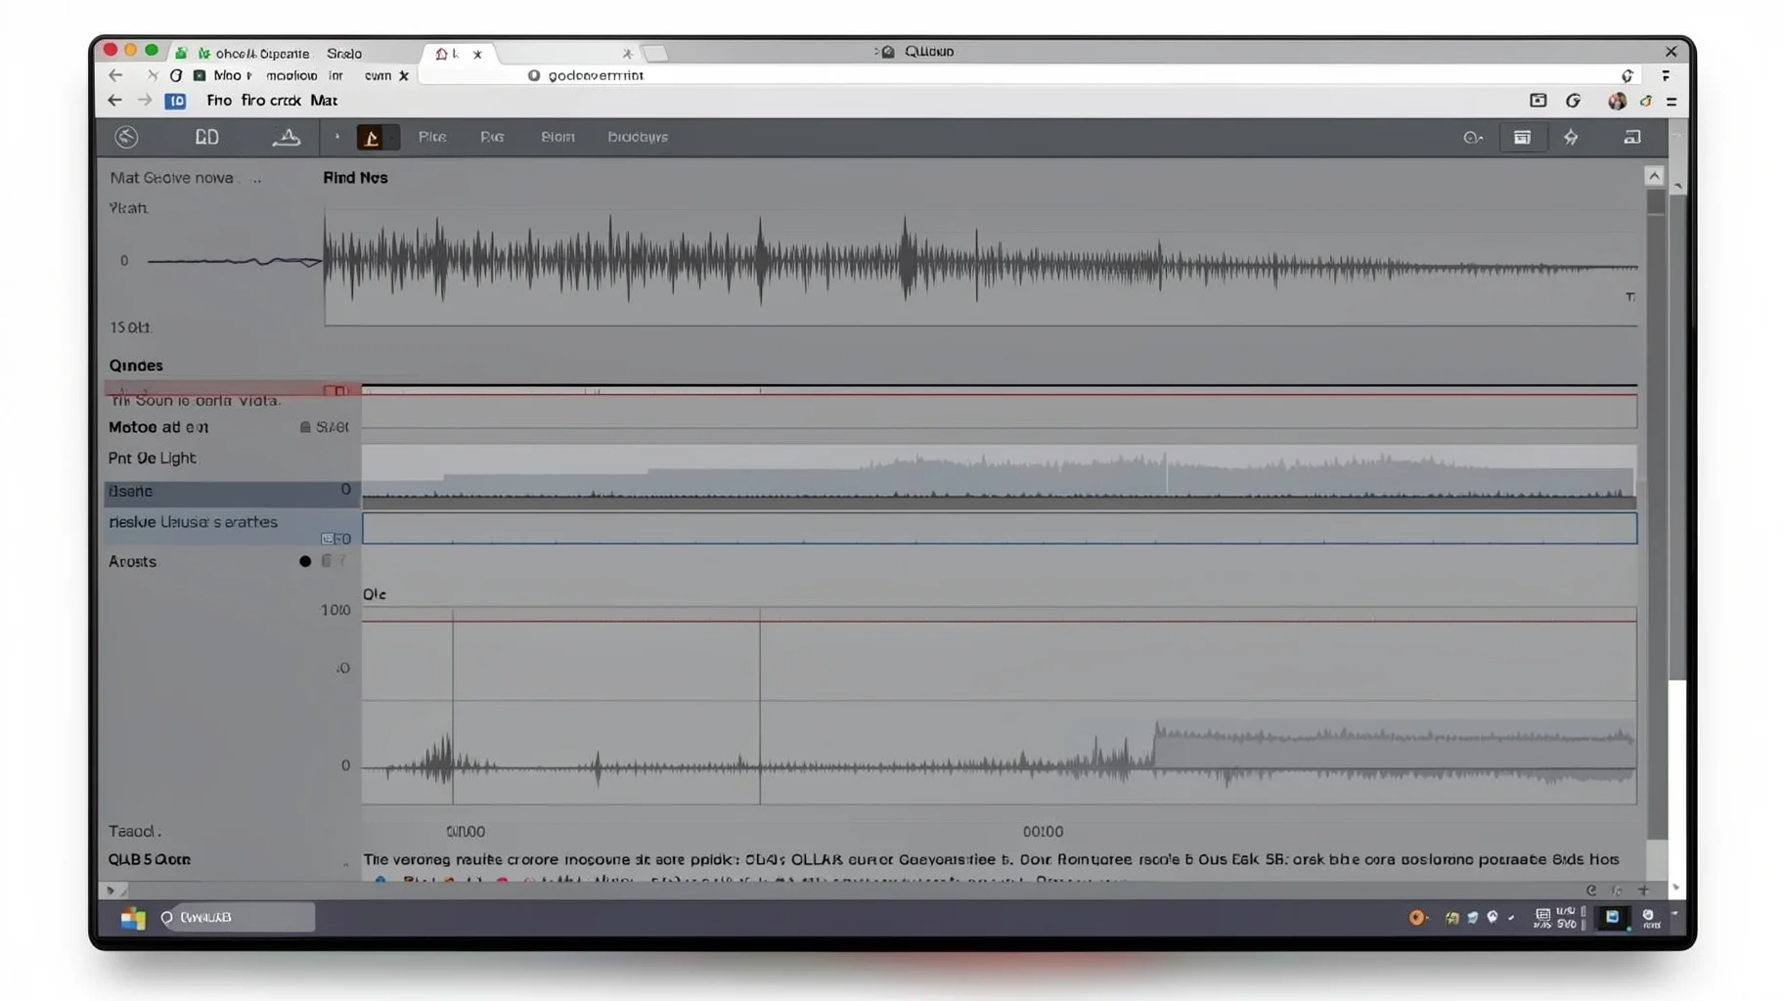Select the red 'Soun le oorla viota' row

pos(233,395)
